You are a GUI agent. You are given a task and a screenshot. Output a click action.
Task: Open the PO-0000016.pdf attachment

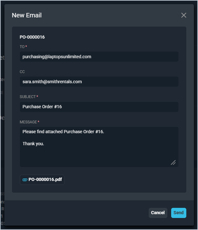click(x=45, y=180)
